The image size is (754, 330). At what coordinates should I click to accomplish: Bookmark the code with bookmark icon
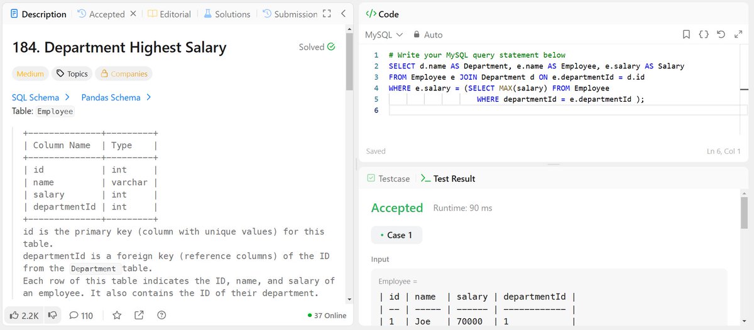(x=687, y=35)
